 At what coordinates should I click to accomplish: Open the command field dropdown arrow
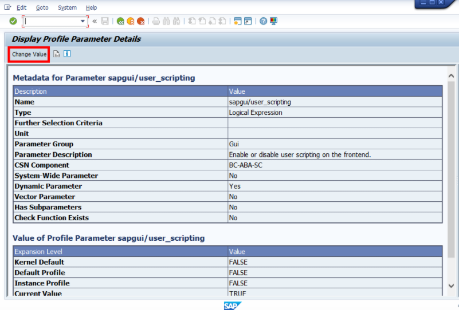pyautogui.click(x=83, y=21)
